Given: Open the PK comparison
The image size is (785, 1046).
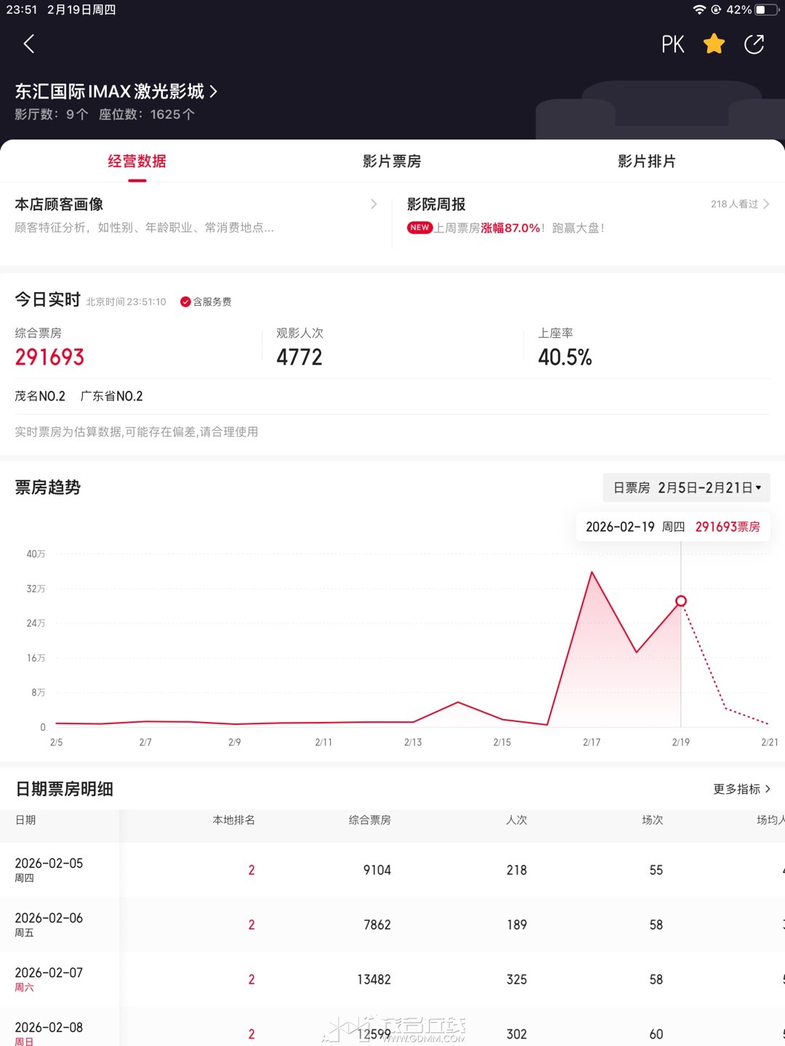Looking at the screenshot, I should (x=672, y=45).
